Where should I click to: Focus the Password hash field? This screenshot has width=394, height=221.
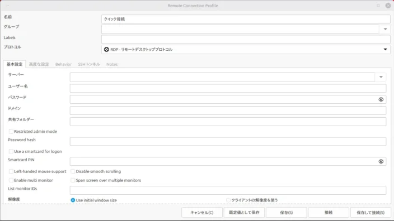[x=228, y=142]
